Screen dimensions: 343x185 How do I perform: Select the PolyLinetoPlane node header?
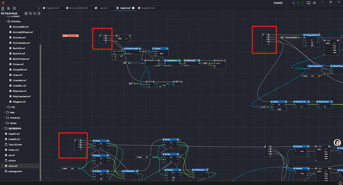pos(316,66)
